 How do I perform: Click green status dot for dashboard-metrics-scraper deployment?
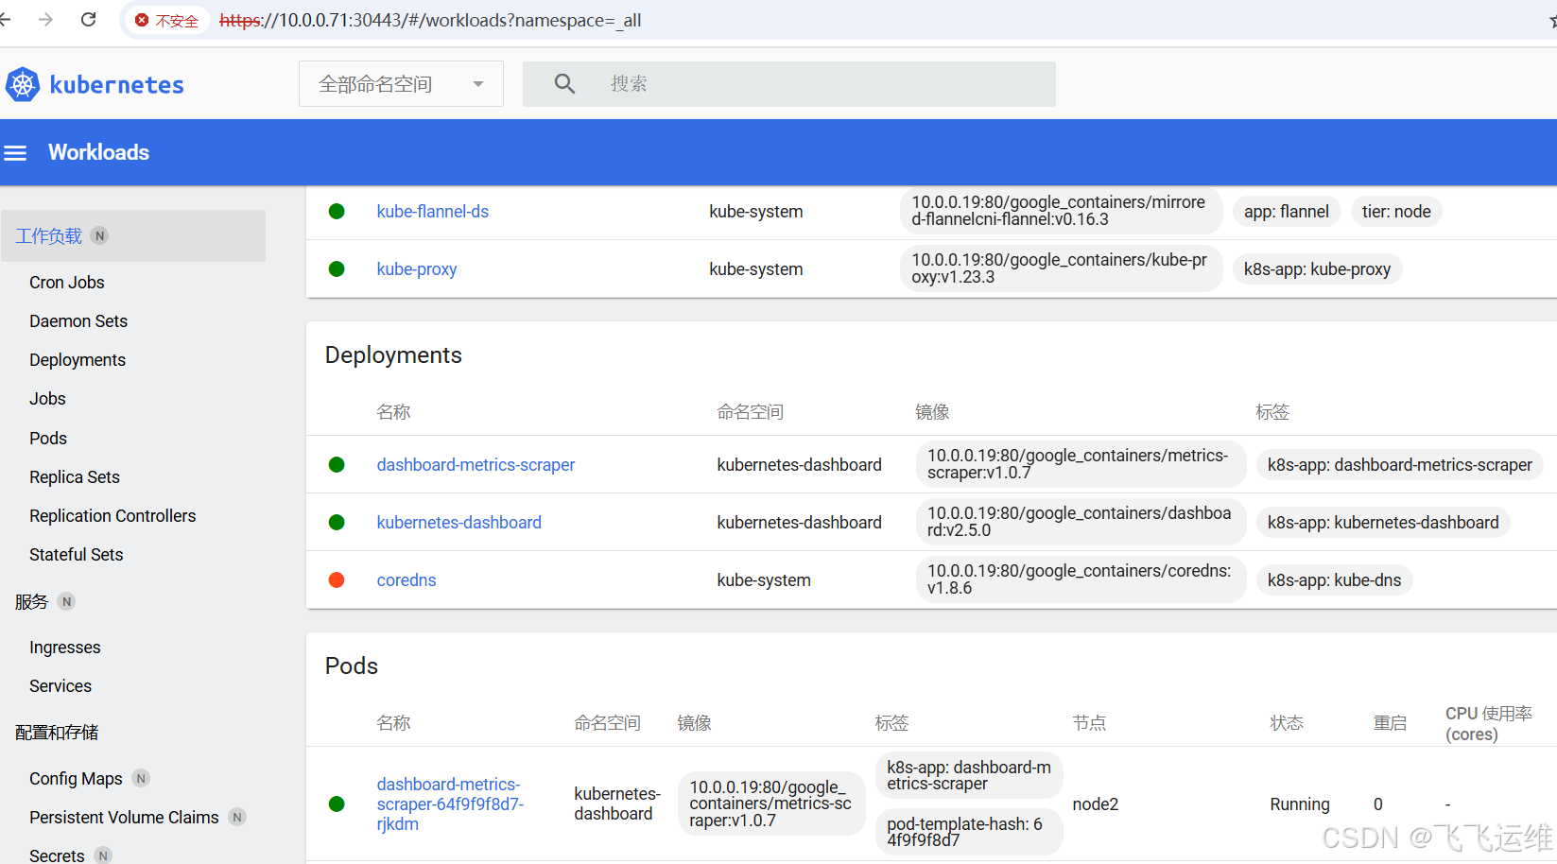337,465
